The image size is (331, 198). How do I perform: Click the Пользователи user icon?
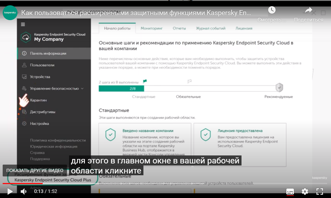tap(24, 65)
